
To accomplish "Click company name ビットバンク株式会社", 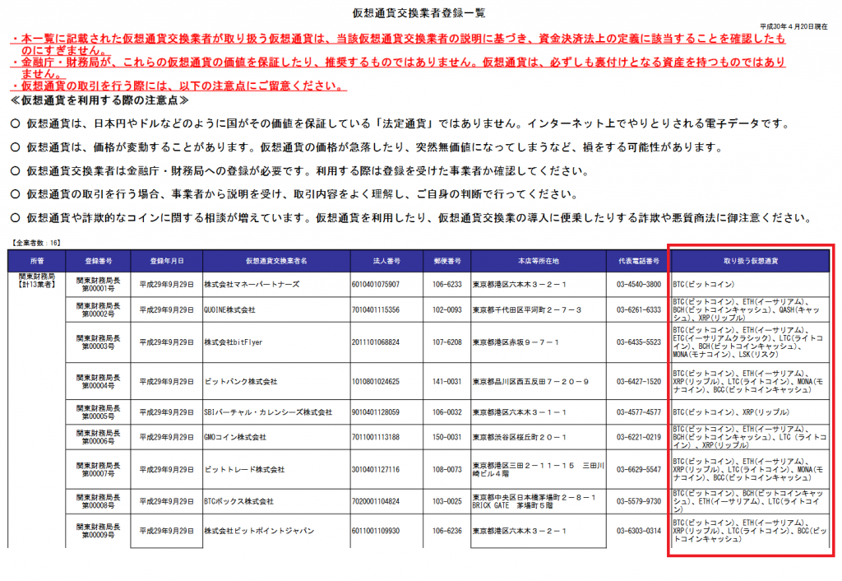I will (241, 382).
